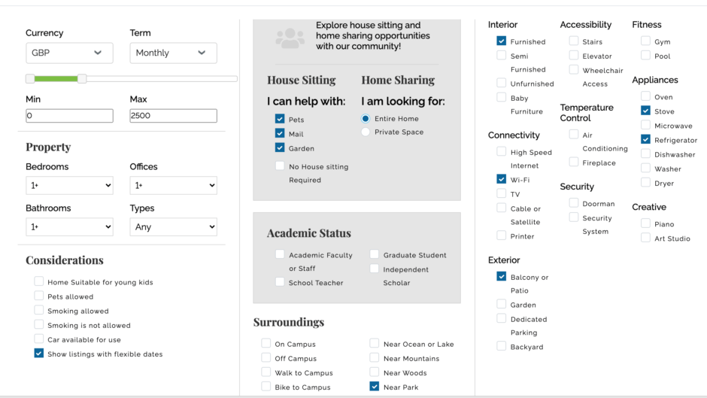This screenshot has width=707, height=398.
Task: Check the School Teacher checkbox
Action: pyautogui.click(x=280, y=282)
